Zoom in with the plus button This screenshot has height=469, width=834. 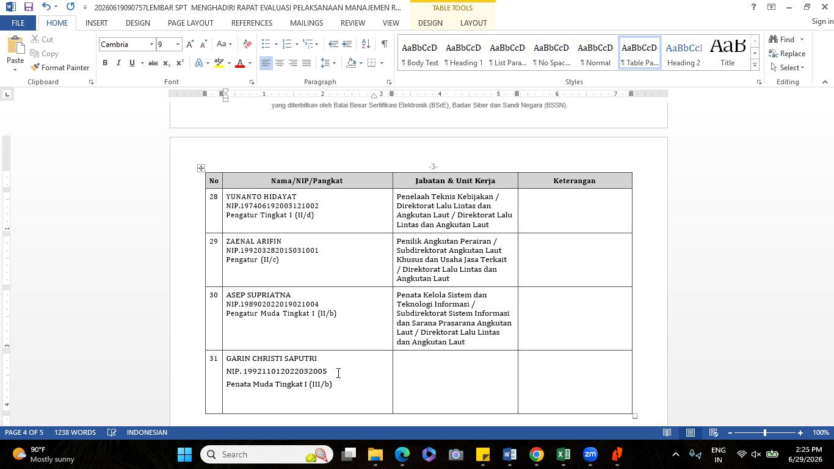point(800,433)
